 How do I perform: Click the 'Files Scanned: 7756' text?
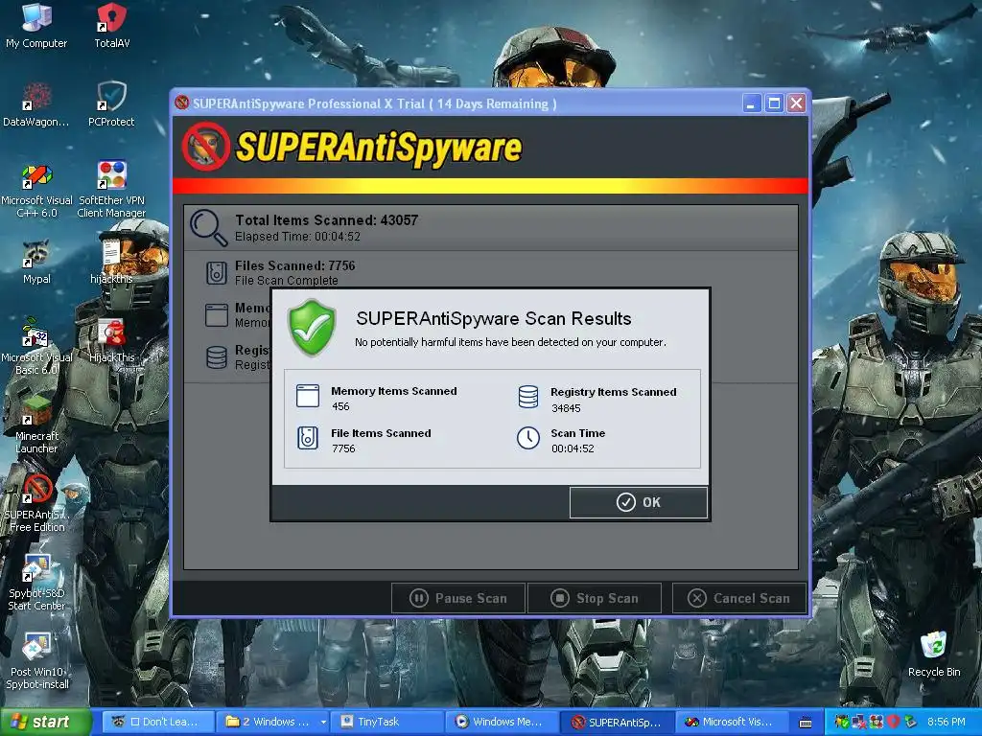tap(295, 265)
